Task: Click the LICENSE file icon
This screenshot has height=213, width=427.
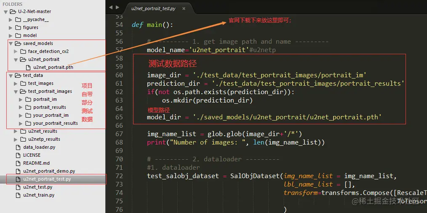Action: click(18, 155)
